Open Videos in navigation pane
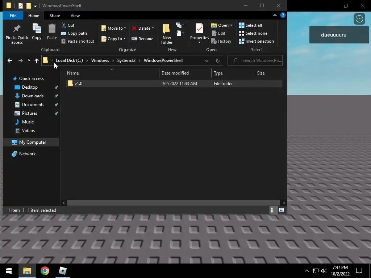Image resolution: width=371 pixels, height=278 pixels. (x=28, y=131)
